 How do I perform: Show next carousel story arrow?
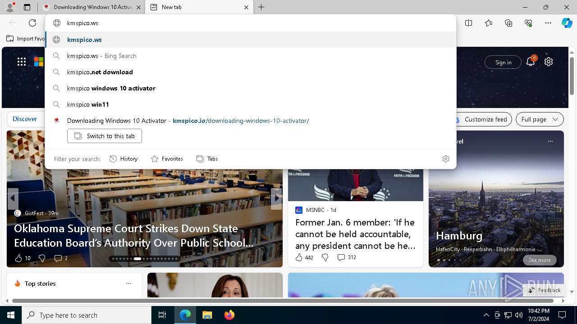point(276,198)
